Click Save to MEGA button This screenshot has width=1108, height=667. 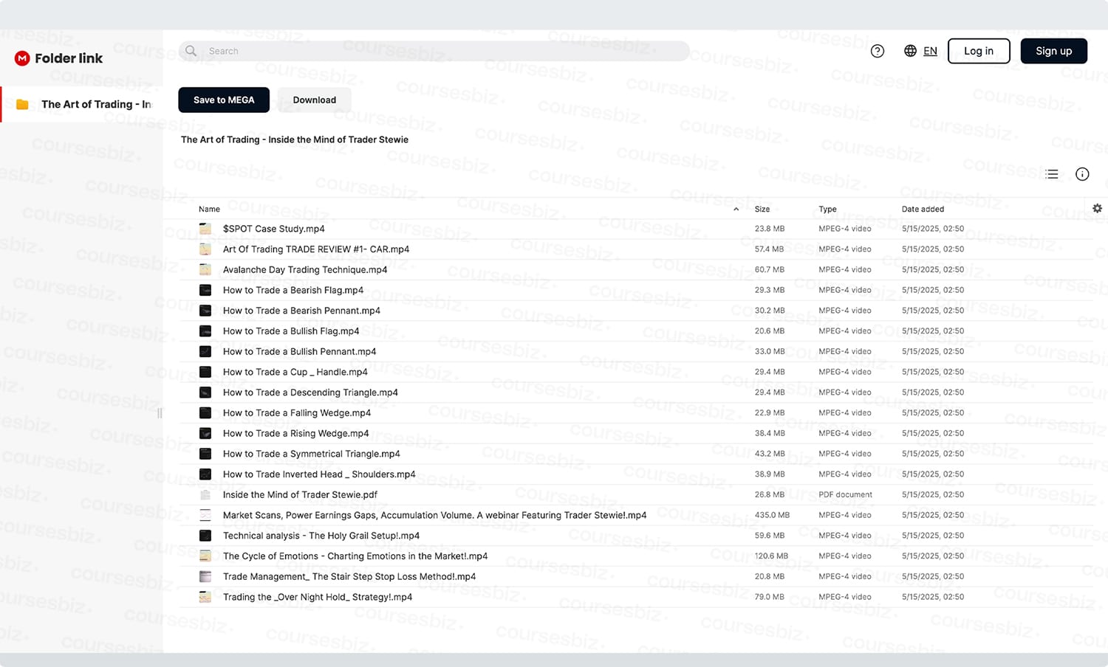coord(224,100)
